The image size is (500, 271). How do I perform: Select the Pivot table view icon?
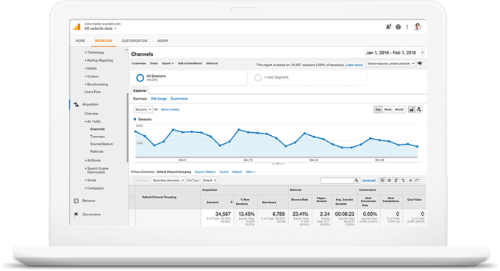[418, 181]
